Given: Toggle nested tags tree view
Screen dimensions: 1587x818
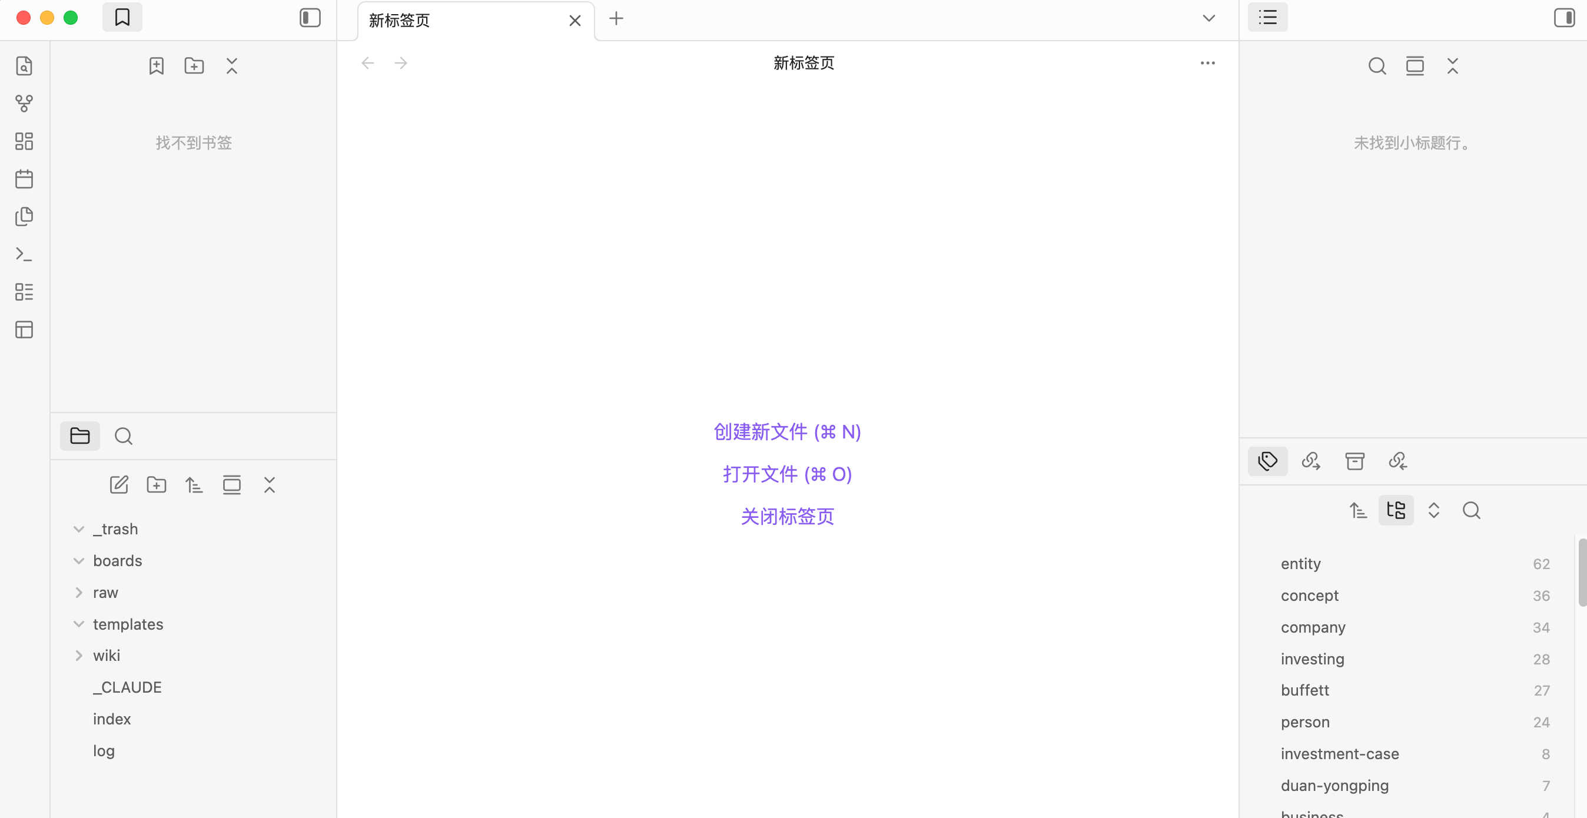Looking at the screenshot, I should (1396, 511).
